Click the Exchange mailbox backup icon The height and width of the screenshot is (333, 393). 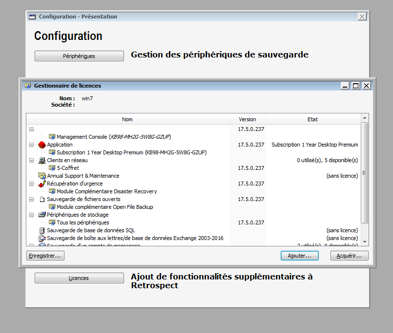point(41,238)
